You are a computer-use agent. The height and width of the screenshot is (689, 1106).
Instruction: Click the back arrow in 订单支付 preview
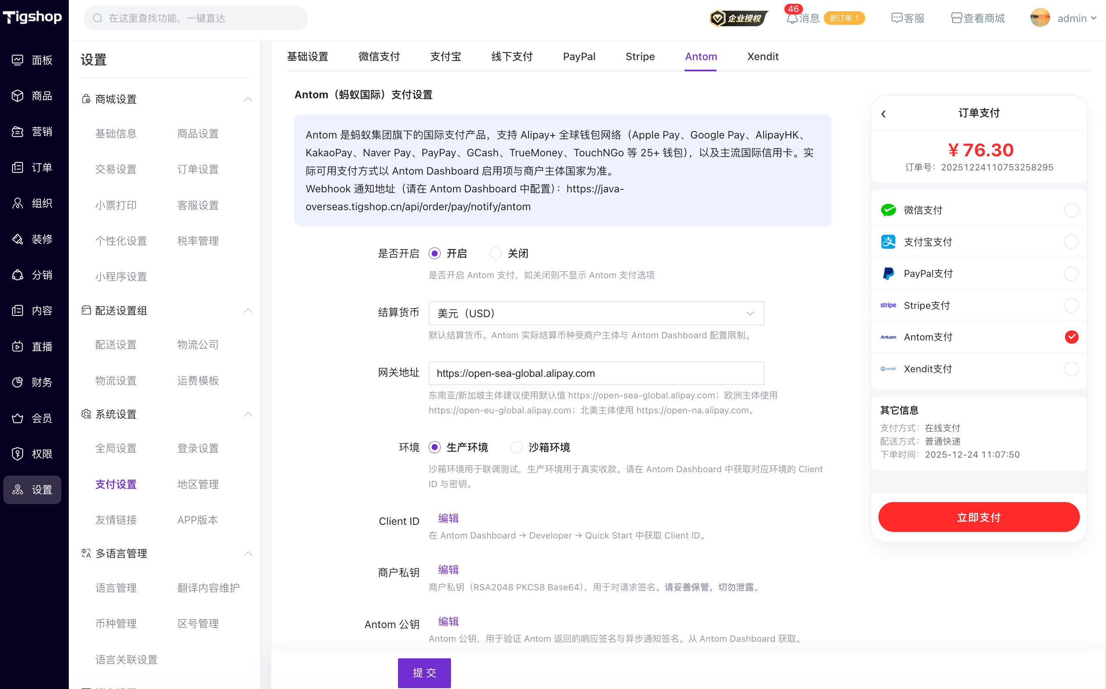pos(883,114)
